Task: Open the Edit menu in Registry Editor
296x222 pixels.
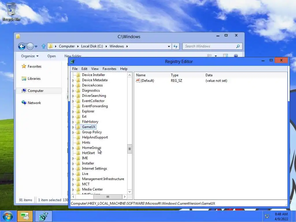Action: 84,69
